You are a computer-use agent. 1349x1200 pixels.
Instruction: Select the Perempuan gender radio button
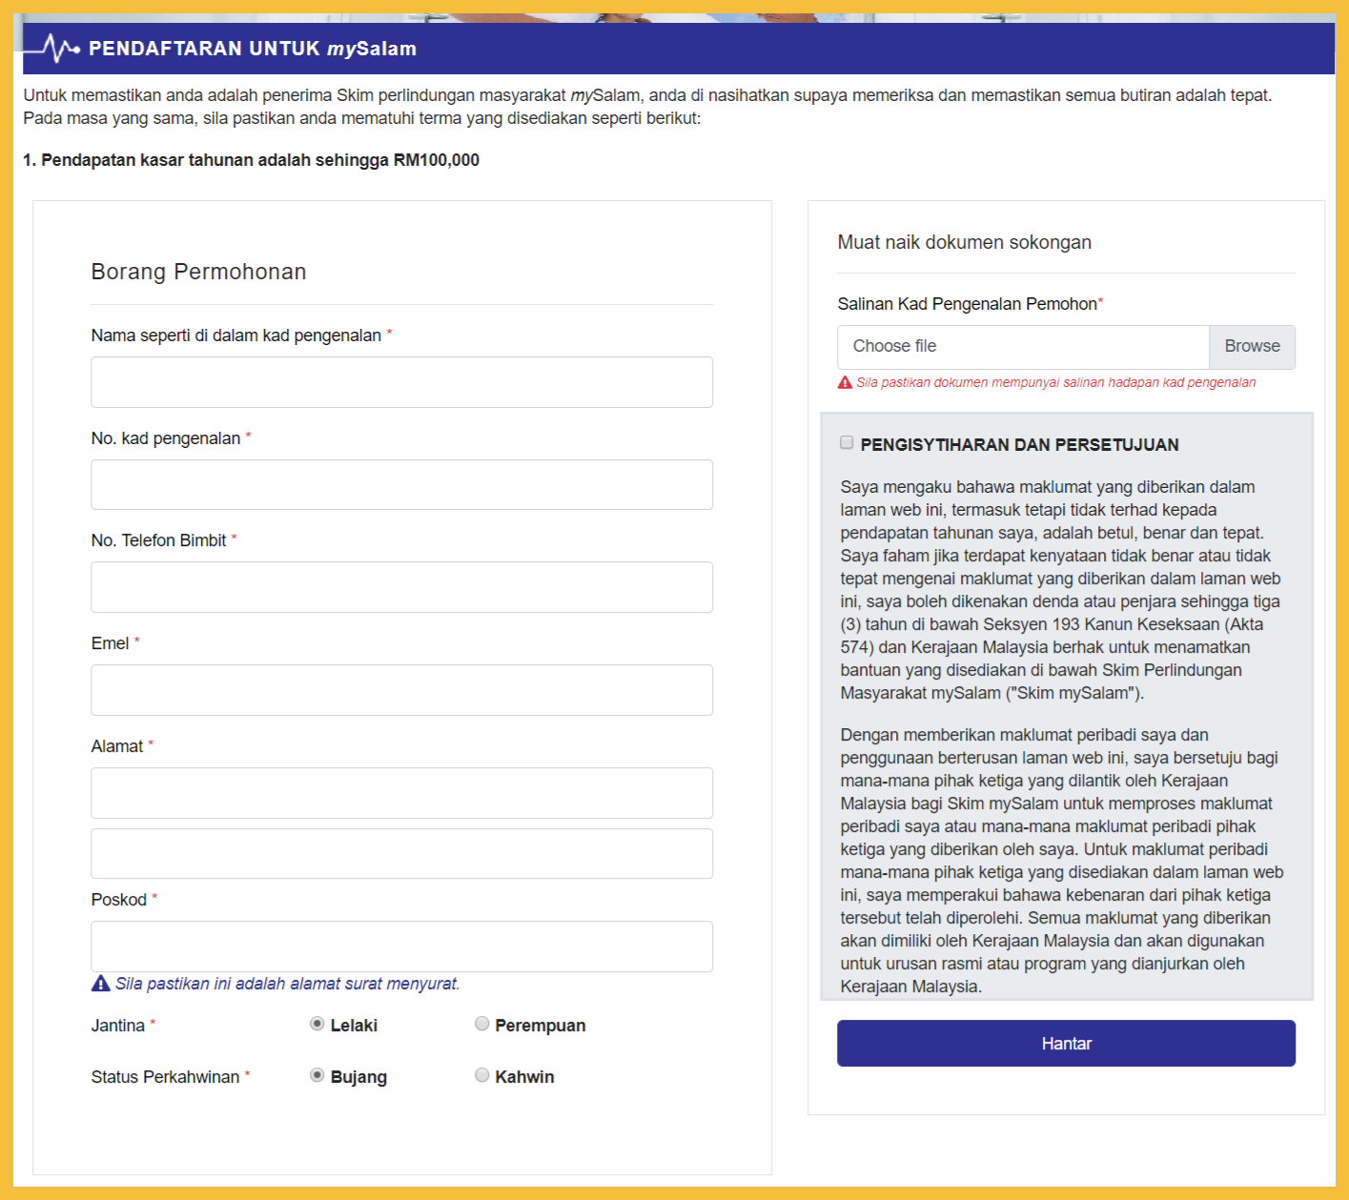[x=482, y=1024]
